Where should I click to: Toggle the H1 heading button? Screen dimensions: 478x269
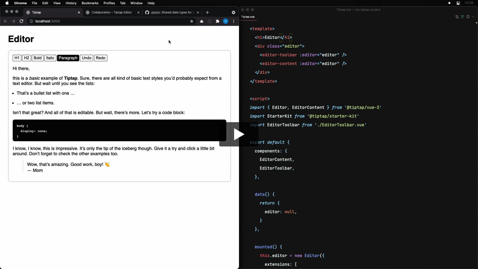(x=17, y=58)
